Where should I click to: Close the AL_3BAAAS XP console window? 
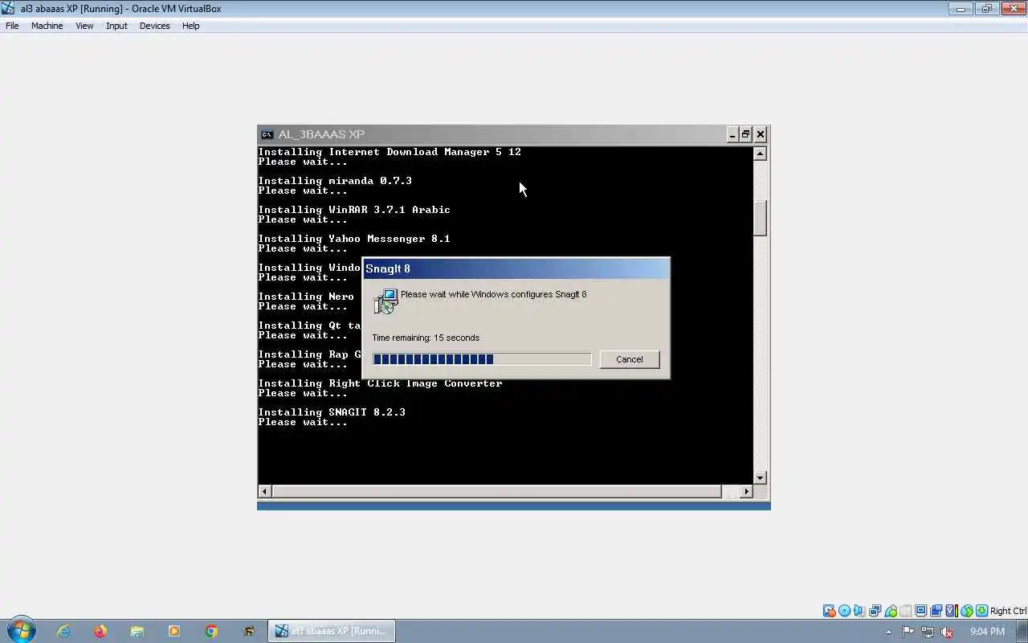(x=761, y=134)
